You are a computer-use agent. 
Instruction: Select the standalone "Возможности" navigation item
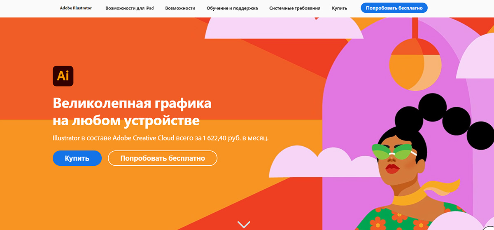pos(180,8)
